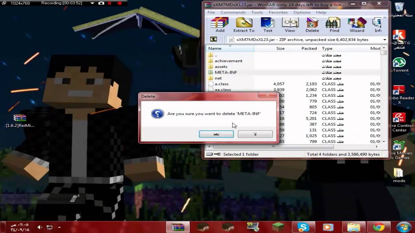Click the volume speaker tray icon
Image resolution: width=415 pixels, height=233 pixels.
tap(40, 227)
